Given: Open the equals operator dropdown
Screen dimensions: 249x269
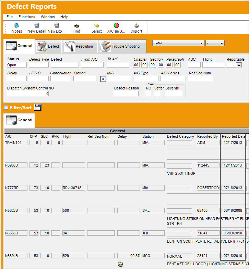Looking at the screenshot, I should pos(215,43).
